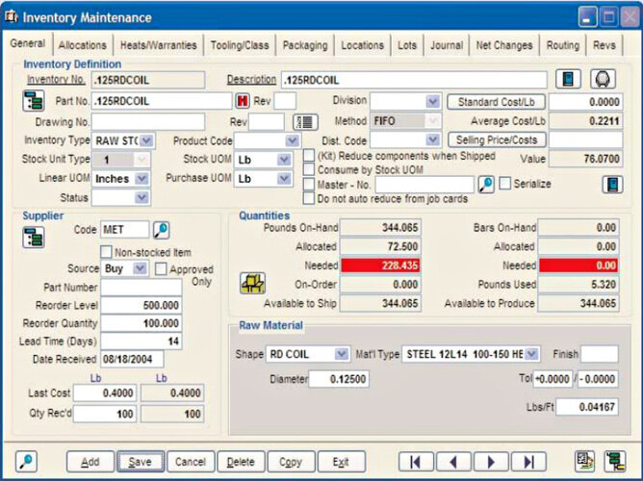Toggle Consume by Stock UOM checkbox
The image size is (643, 481).
[308, 170]
